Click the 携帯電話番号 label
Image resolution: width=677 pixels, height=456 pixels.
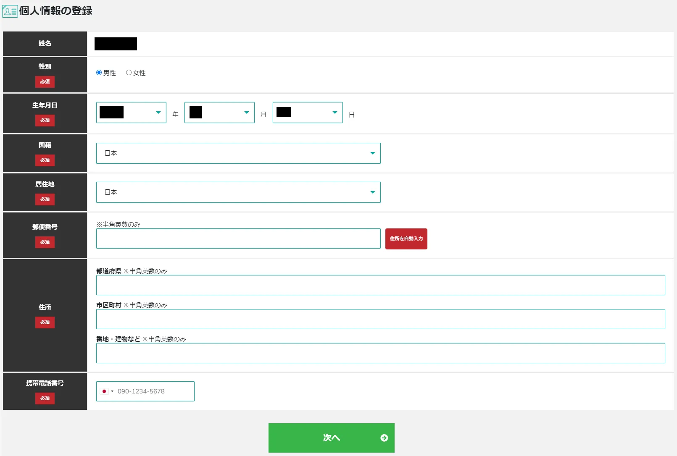pyautogui.click(x=45, y=383)
